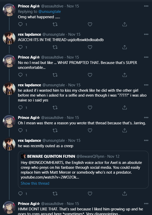Open more options on "he was recently outed" tweet

(x=146, y=141)
